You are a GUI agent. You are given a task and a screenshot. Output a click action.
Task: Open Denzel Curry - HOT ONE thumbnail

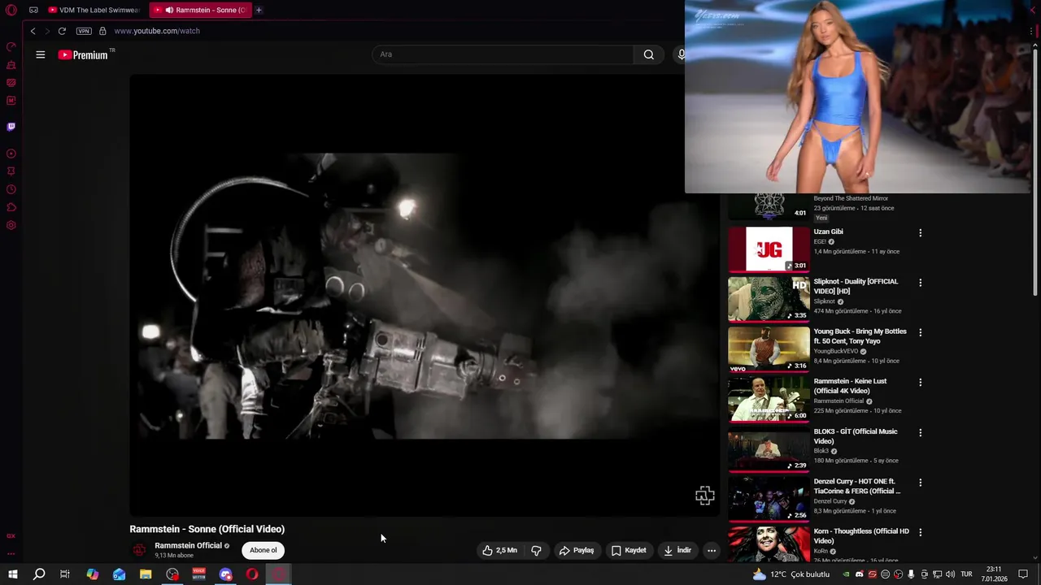click(769, 498)
